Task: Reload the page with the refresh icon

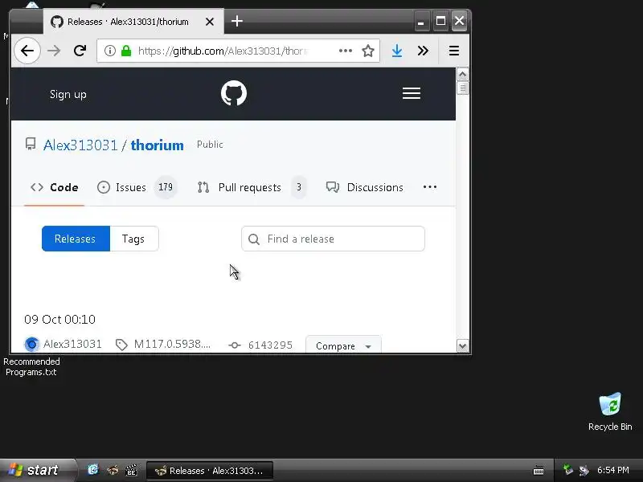Action: [x=80, y=51]
